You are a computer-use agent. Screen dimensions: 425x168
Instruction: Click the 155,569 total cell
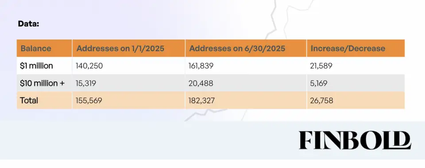point(89,101)
